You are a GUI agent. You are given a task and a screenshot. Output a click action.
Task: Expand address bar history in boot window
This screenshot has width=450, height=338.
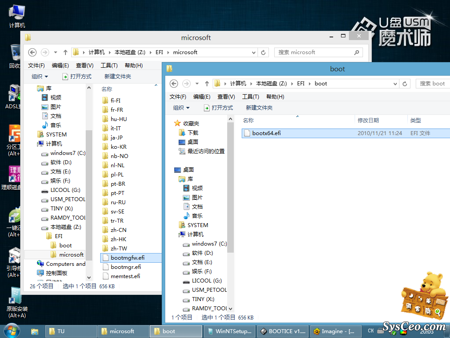tap(395, 84)
